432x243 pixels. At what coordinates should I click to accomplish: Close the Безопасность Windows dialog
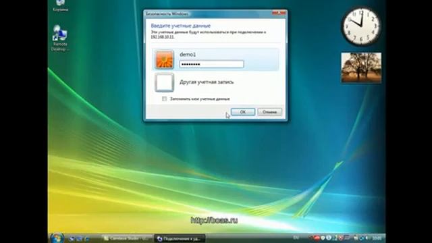click(x=279, y=13)
